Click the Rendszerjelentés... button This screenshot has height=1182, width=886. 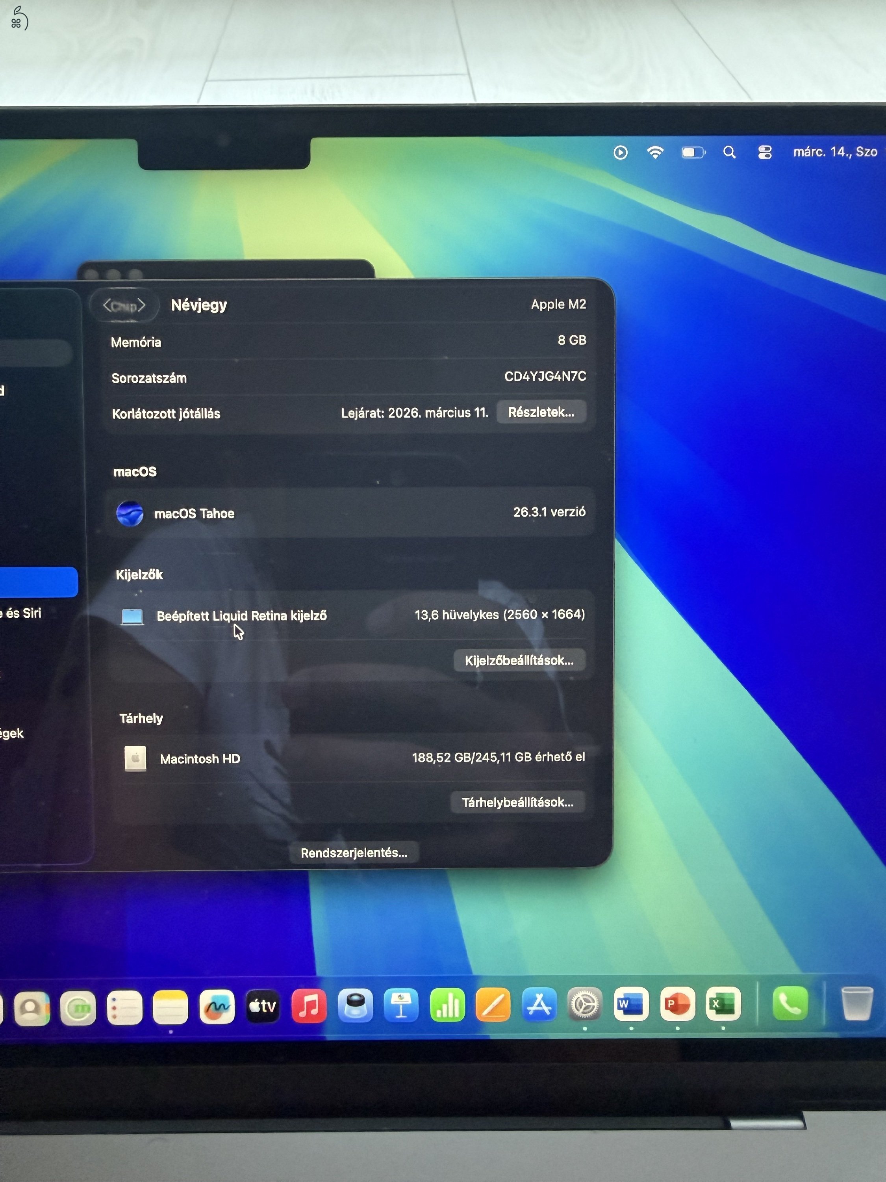(354, 853)
